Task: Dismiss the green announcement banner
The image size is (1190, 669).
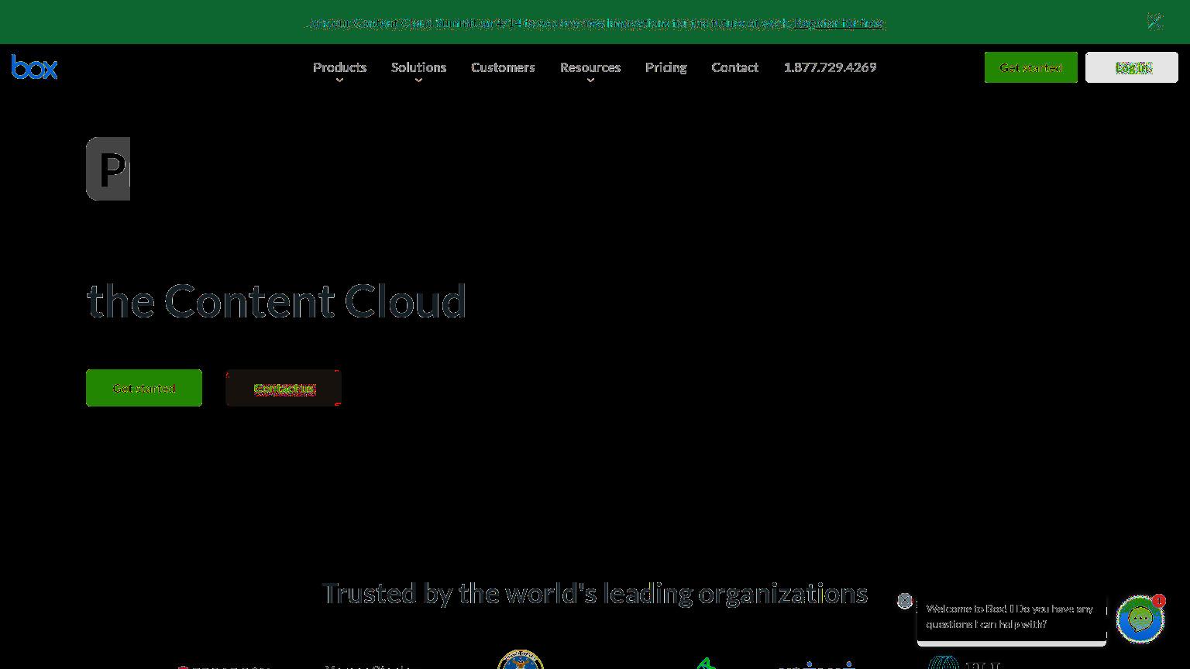Action: point(1154,22)
